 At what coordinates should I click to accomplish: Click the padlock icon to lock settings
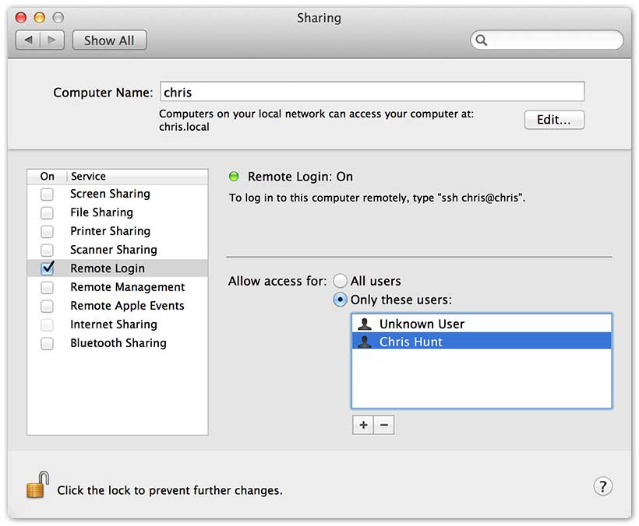37,485
